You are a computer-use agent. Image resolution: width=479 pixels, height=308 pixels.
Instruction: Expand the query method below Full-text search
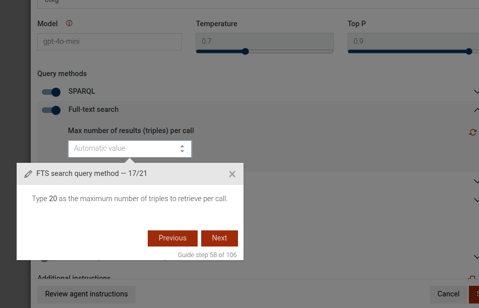(476, 181)
